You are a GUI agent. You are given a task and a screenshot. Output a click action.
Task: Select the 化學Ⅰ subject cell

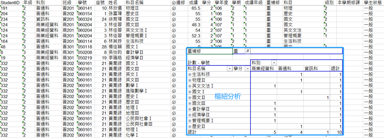(147, 135)
